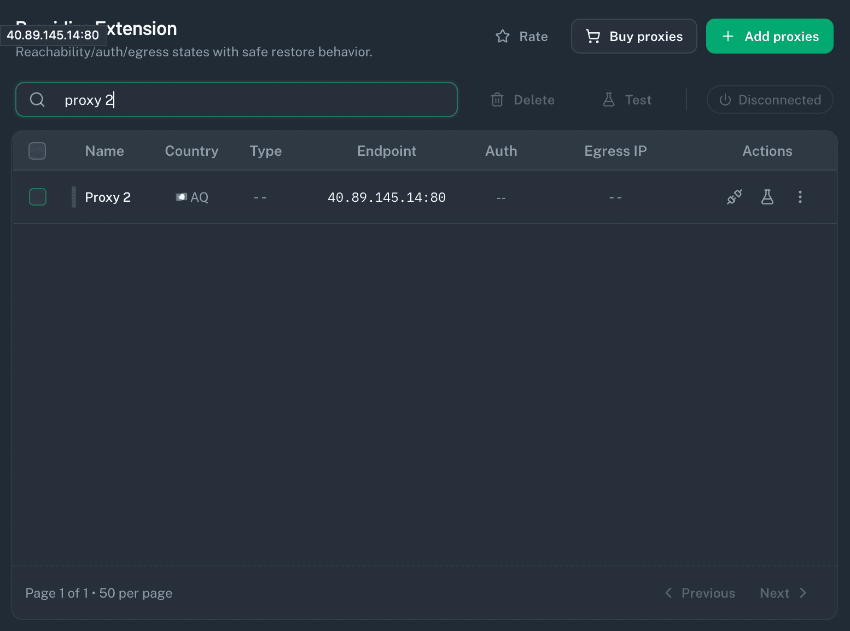Click the Proxy 2 name cell

(x=108, y=197)
